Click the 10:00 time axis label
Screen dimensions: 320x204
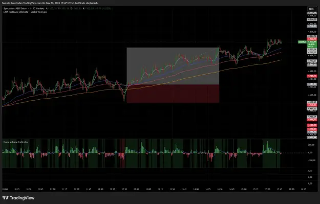click(5, 189)
